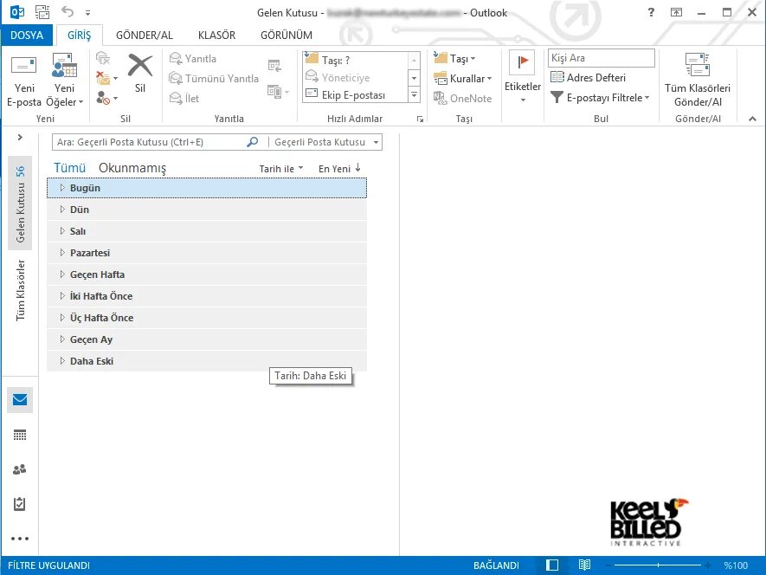766x575 pixels.
Task: Open Calendar view icon
Action: pyautogui.click(x=20, y=436)
